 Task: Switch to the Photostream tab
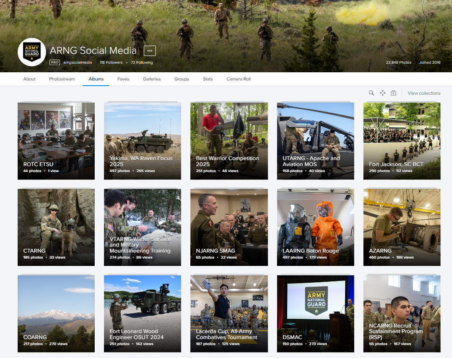pyautogui.click(x=62, y=79)
